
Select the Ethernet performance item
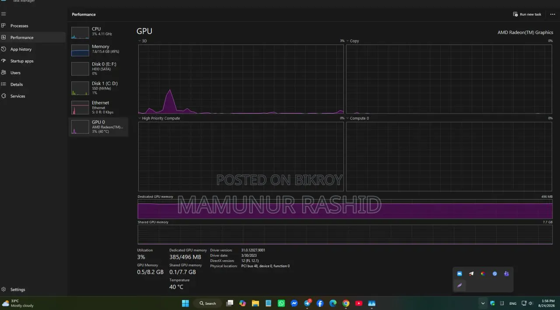(x=98, y=107)
